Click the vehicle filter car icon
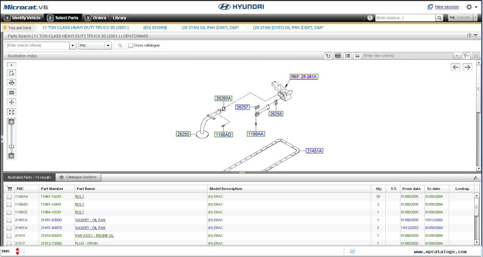483x257 pixels. [x=357, y=56]
